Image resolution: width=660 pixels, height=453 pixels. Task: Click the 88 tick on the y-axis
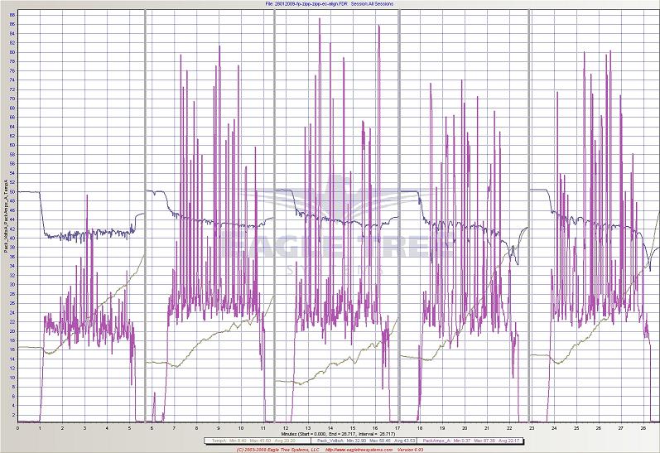(x=12, y=13)
